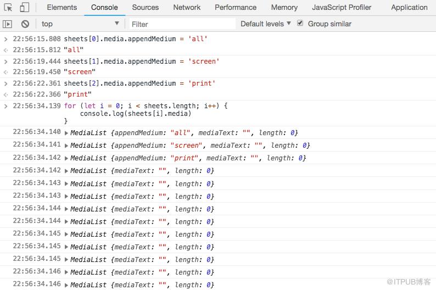Switch to JavaScript Profiler tab
The height and width of the screenshot is (290, 436).
pos(342,7)
